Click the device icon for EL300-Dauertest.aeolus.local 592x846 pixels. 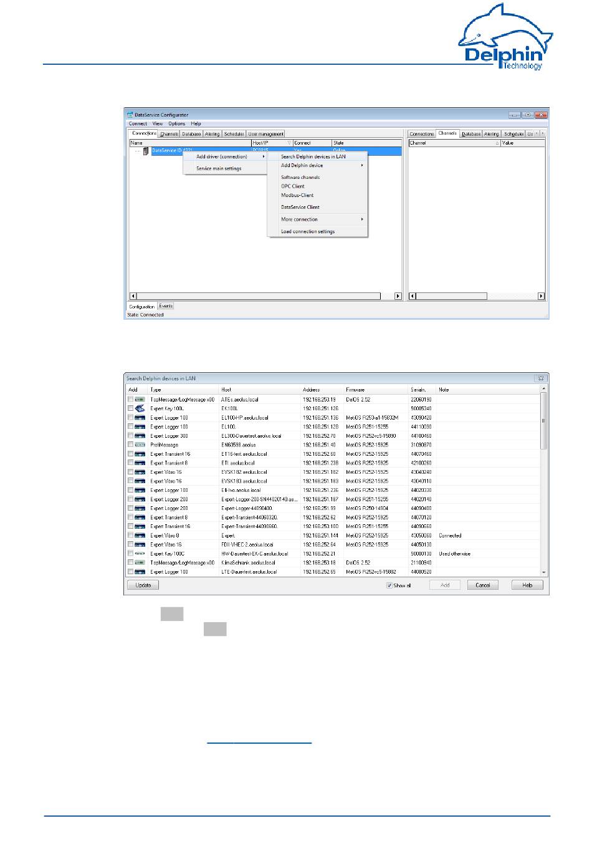140,435
